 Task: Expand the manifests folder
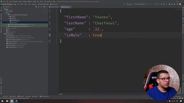click(5, 11)
